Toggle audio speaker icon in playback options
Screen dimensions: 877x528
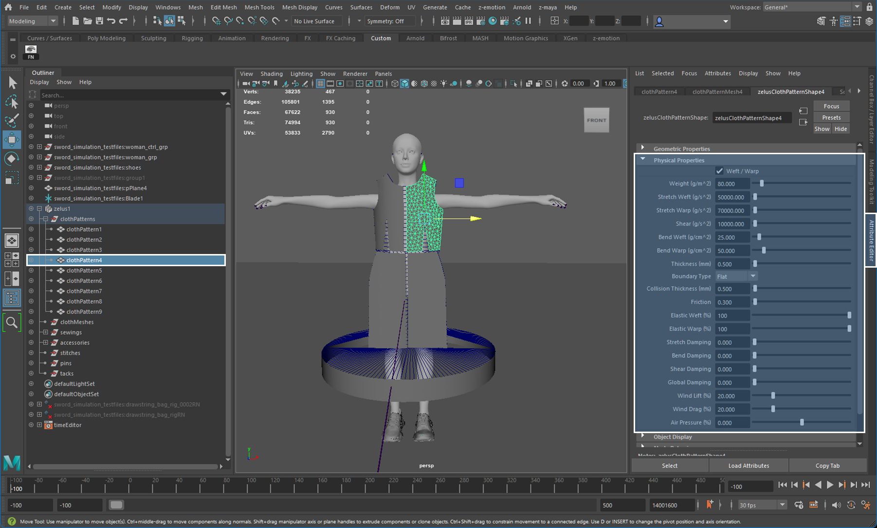(836, 505)
